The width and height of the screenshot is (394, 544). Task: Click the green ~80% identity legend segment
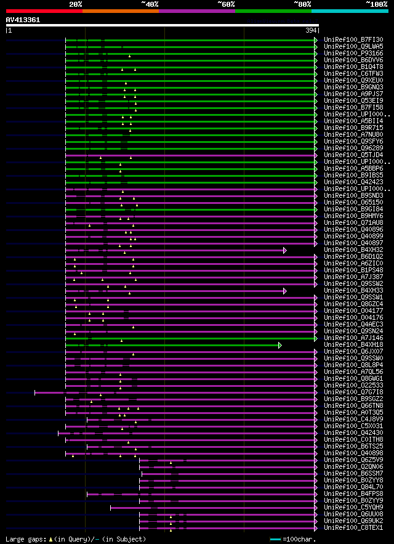click(x=273, y=11)
